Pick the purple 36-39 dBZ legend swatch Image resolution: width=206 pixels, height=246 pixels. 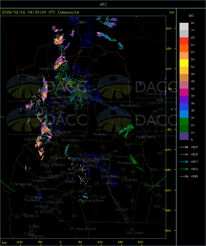184,99
